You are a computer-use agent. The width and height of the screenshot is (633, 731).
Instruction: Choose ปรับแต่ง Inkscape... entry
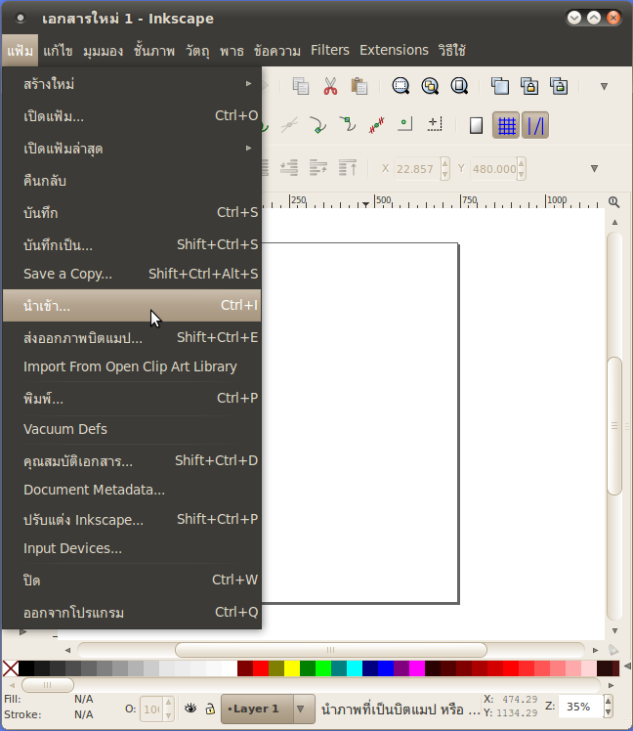coord(132,519)
